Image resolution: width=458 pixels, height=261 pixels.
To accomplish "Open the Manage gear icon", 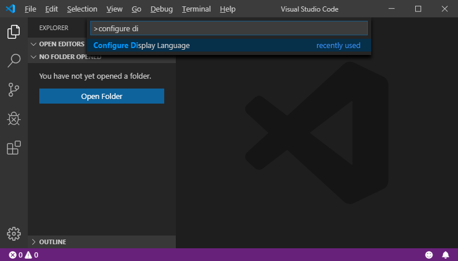I will click(x=14, y=234).
